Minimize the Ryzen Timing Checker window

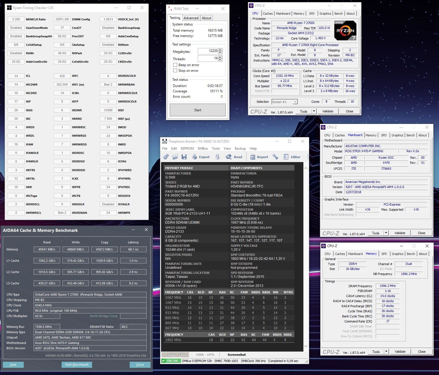(117, 8)
